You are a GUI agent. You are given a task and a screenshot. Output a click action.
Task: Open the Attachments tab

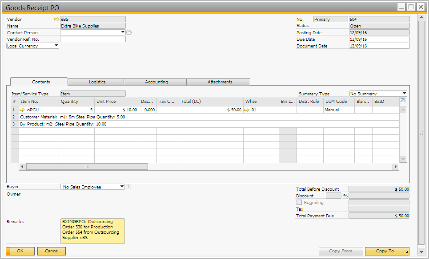click(x=220, y=82)
